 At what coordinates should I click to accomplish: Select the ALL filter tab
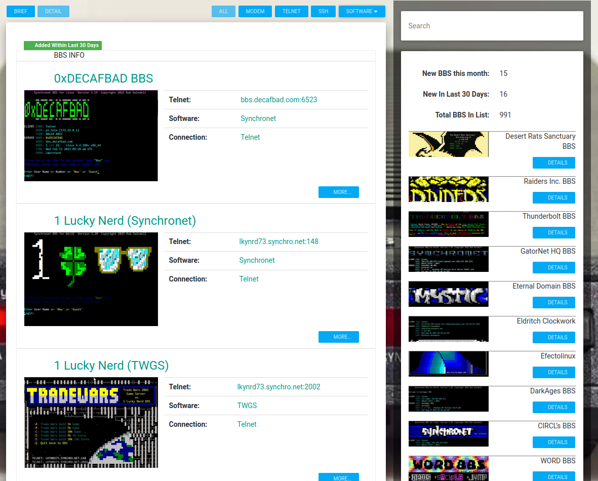click(223, 12)
